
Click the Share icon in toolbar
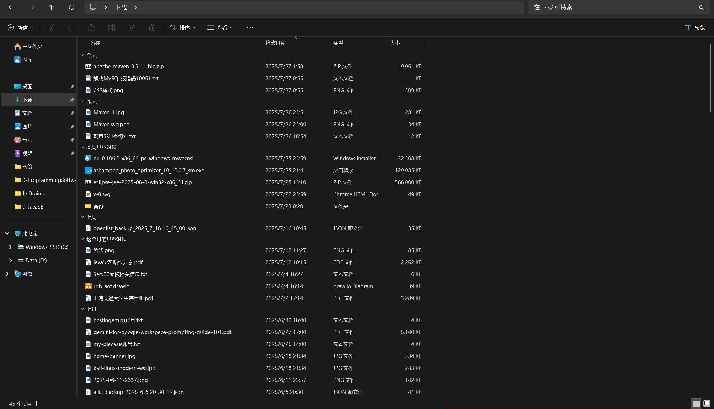pyautogui.click(x=132, y=28)
